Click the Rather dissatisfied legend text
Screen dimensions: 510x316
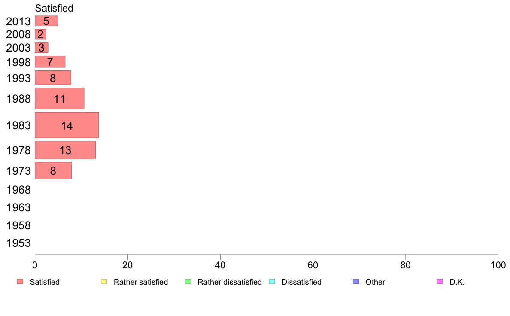tap(230, 282)
